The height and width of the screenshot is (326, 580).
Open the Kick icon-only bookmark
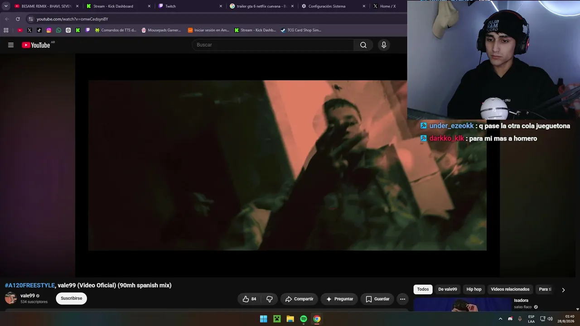(78, 30)
